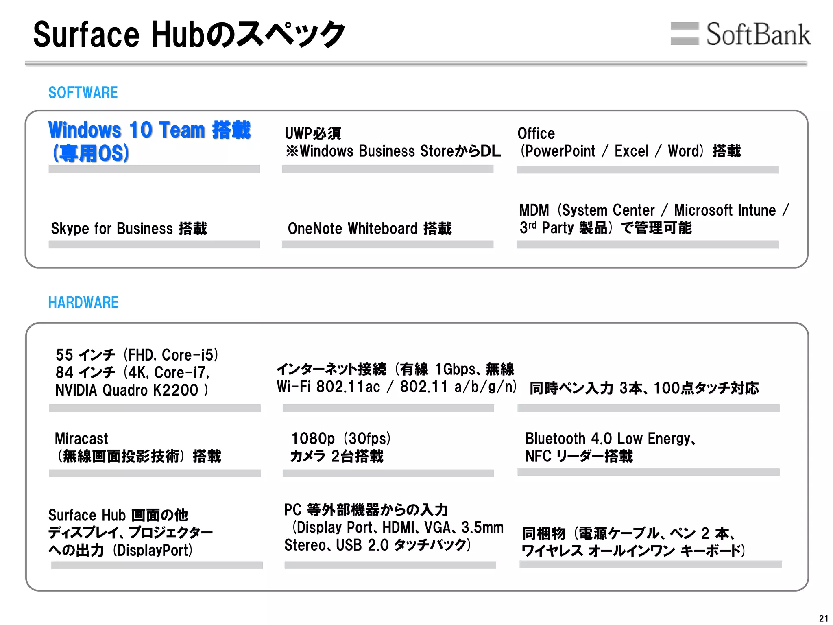Select 'NVIDIA Quadro K2200' text

[126, 390]
